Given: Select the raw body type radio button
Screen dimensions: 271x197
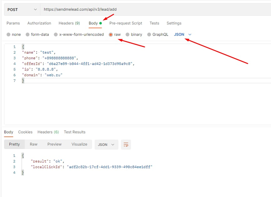Looking at the screenshot, I should (x=111, y=35).
